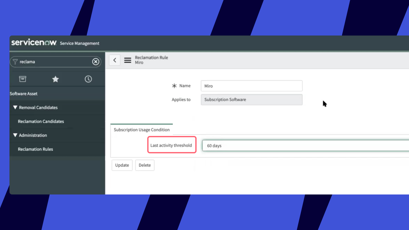
Task: Focus the Name field containing Miro
Action: coord(252,86)
